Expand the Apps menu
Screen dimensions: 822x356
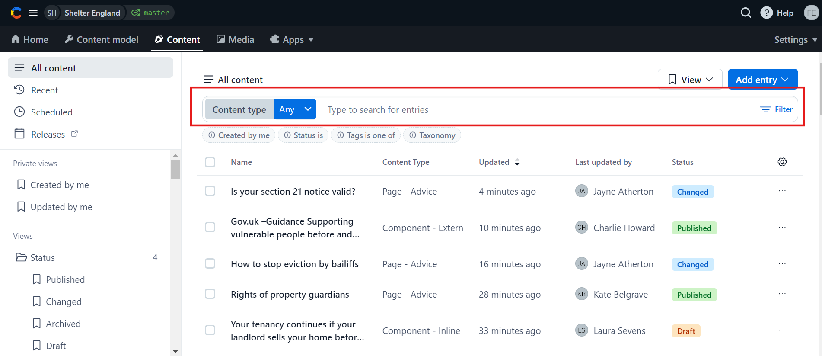tap(292, 39)
